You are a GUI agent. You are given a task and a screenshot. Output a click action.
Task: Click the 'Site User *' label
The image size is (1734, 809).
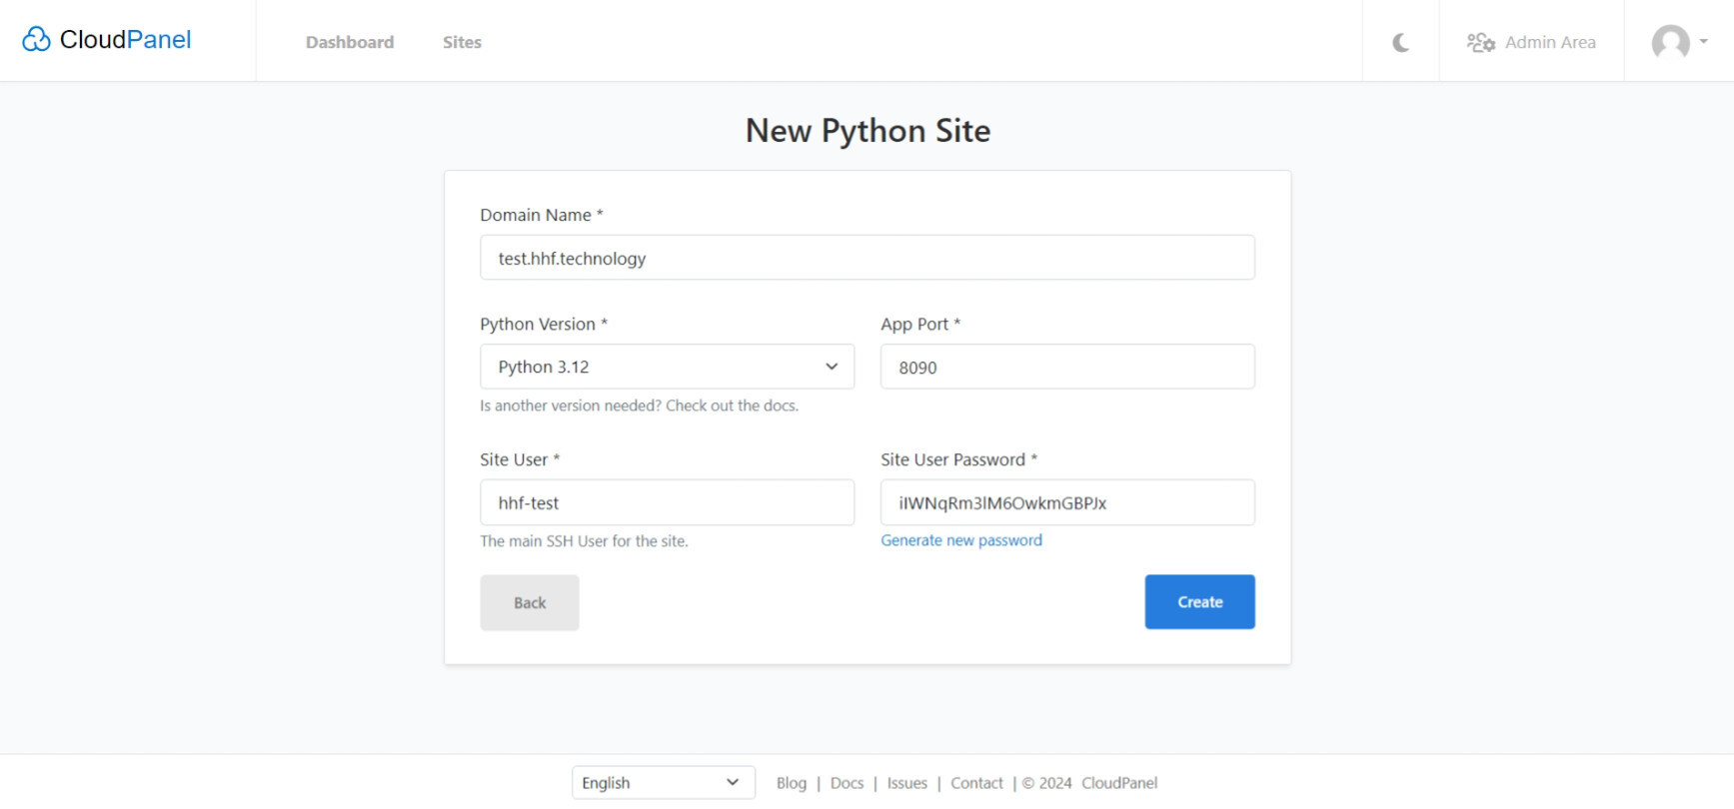pyautogui.click(x=520, y=459)
